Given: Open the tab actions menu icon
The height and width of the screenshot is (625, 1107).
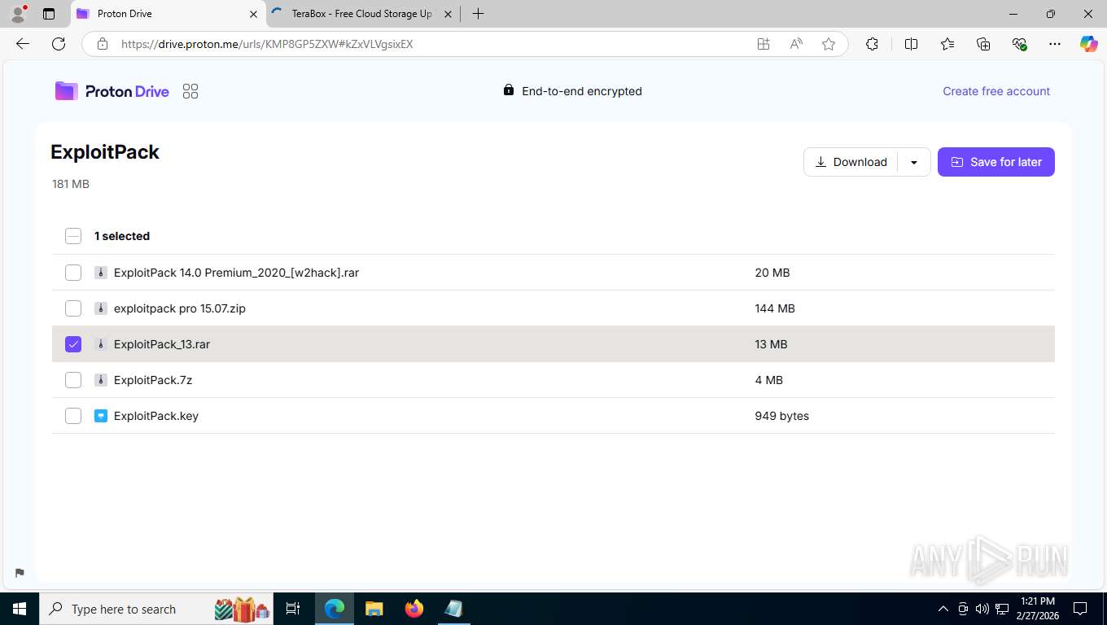Looking at the screenshot, I should (49, 14).
